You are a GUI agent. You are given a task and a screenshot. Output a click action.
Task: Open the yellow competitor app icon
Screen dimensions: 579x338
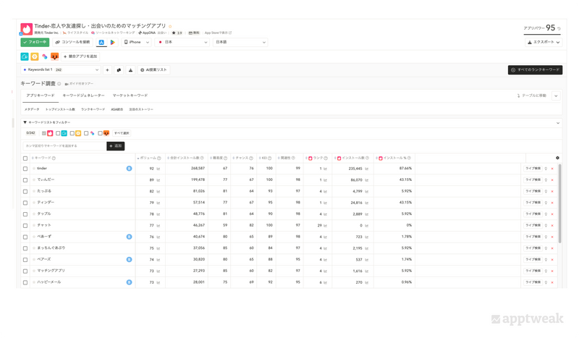point(35,56)
